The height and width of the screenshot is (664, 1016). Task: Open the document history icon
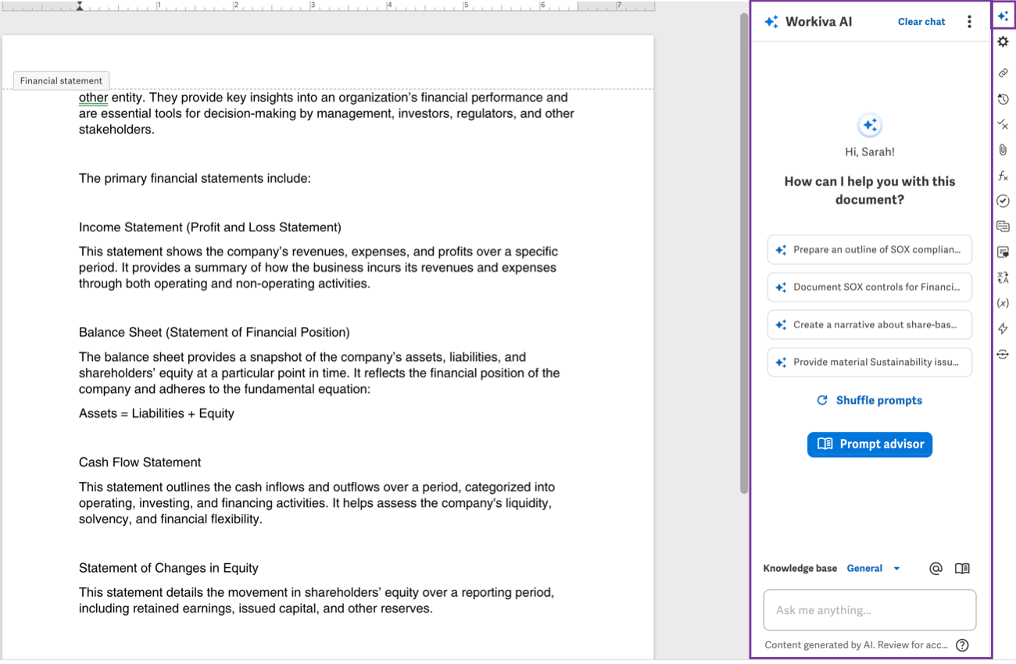1003,98
